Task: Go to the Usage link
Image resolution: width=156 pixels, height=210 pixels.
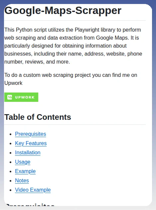Action: [x=23, y=162]
